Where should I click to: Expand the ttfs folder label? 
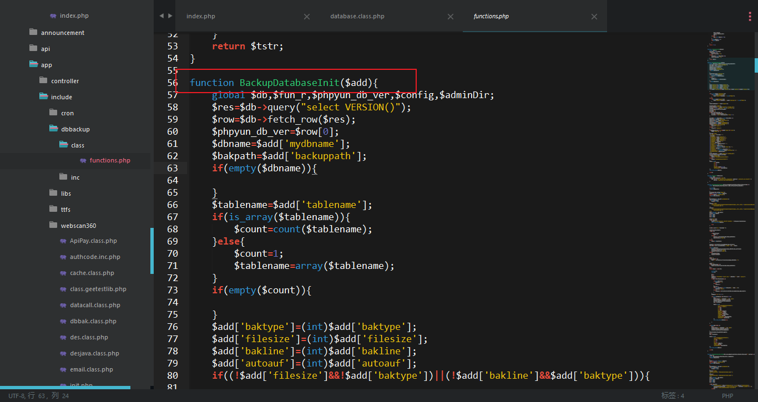coord(65,210)
